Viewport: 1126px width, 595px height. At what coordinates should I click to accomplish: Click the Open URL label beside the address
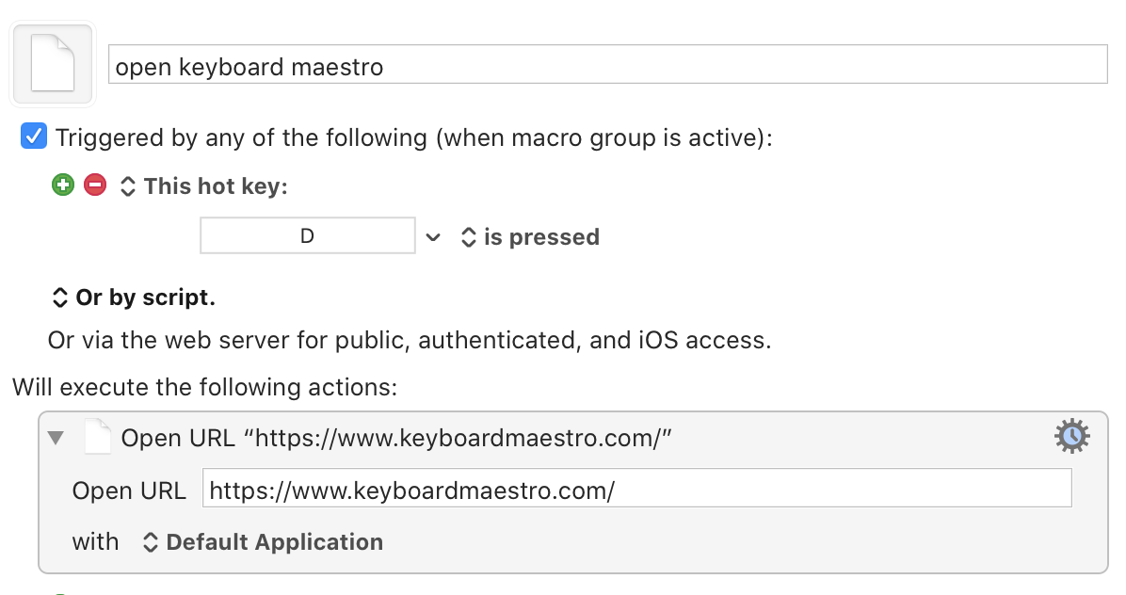[x=129, y=490]
